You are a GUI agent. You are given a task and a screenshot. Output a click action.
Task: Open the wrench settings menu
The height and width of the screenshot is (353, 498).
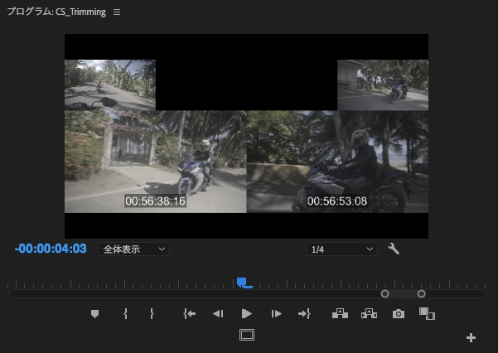(394, 249)
